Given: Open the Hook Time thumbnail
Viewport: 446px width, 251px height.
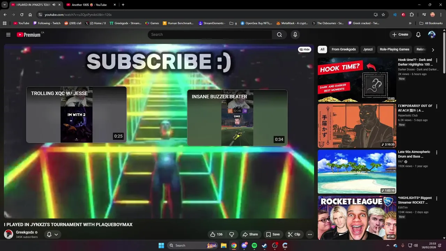Looking at the screenshot, I should coord(357,79).
